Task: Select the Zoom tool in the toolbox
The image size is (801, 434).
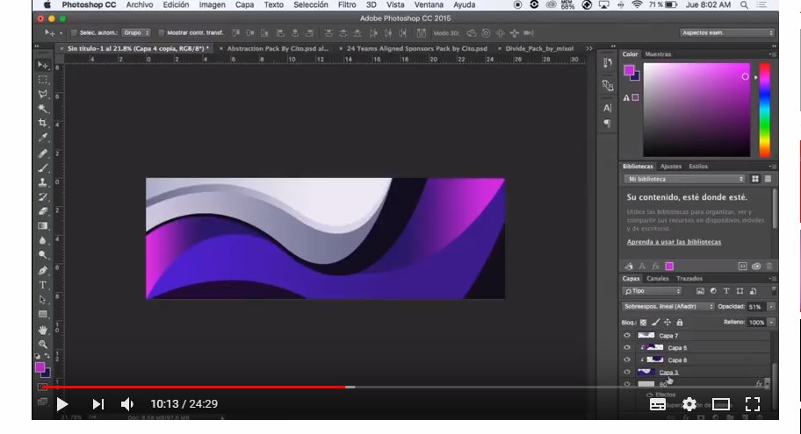Action: click(43, 345)
